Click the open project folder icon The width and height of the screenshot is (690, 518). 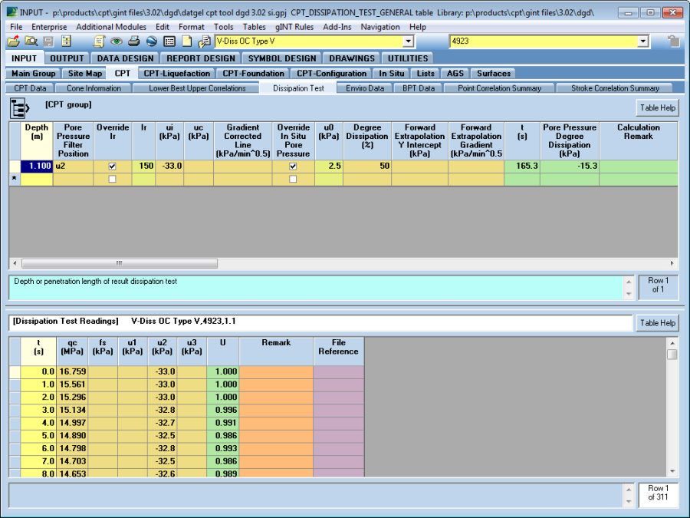pos(15,41)
